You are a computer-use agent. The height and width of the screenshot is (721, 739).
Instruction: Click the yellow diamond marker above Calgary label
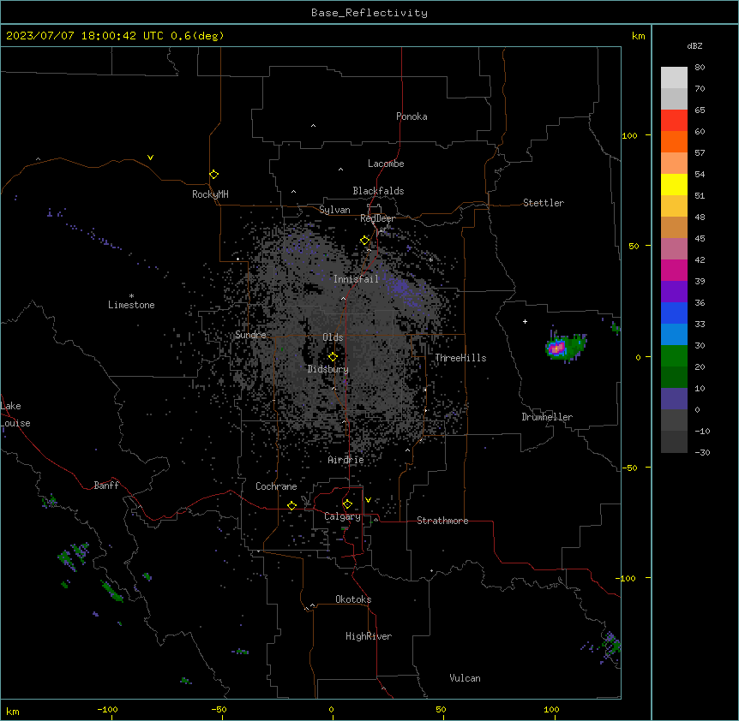[x=347, y=504]
